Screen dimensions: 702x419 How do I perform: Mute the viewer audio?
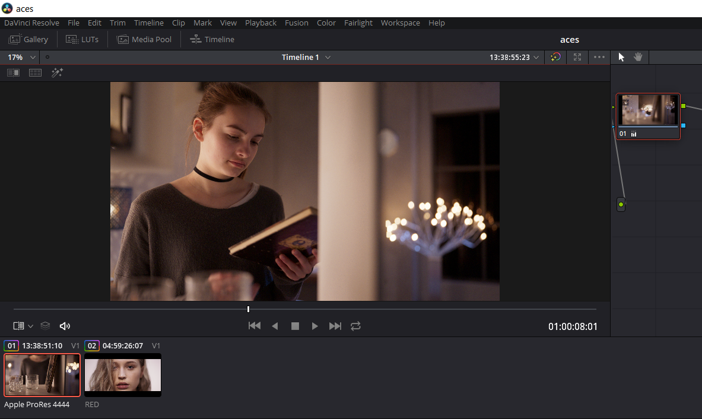pyautogui.click(x=65, y=326)
